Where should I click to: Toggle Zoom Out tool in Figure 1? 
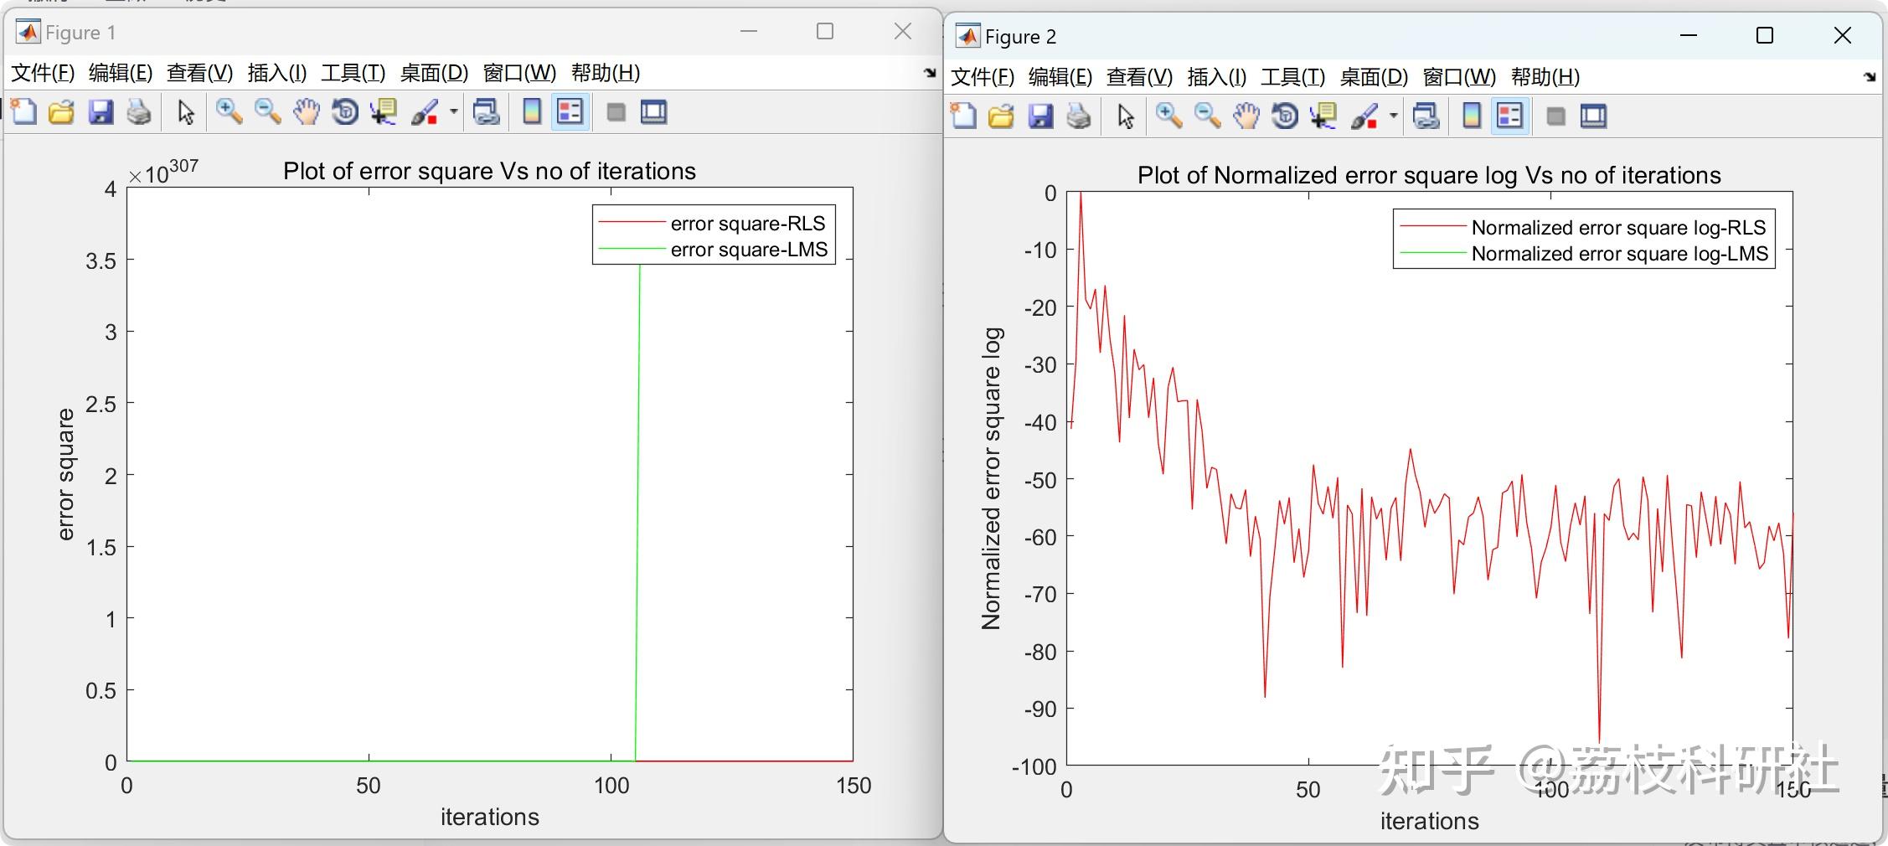[267, 111]
